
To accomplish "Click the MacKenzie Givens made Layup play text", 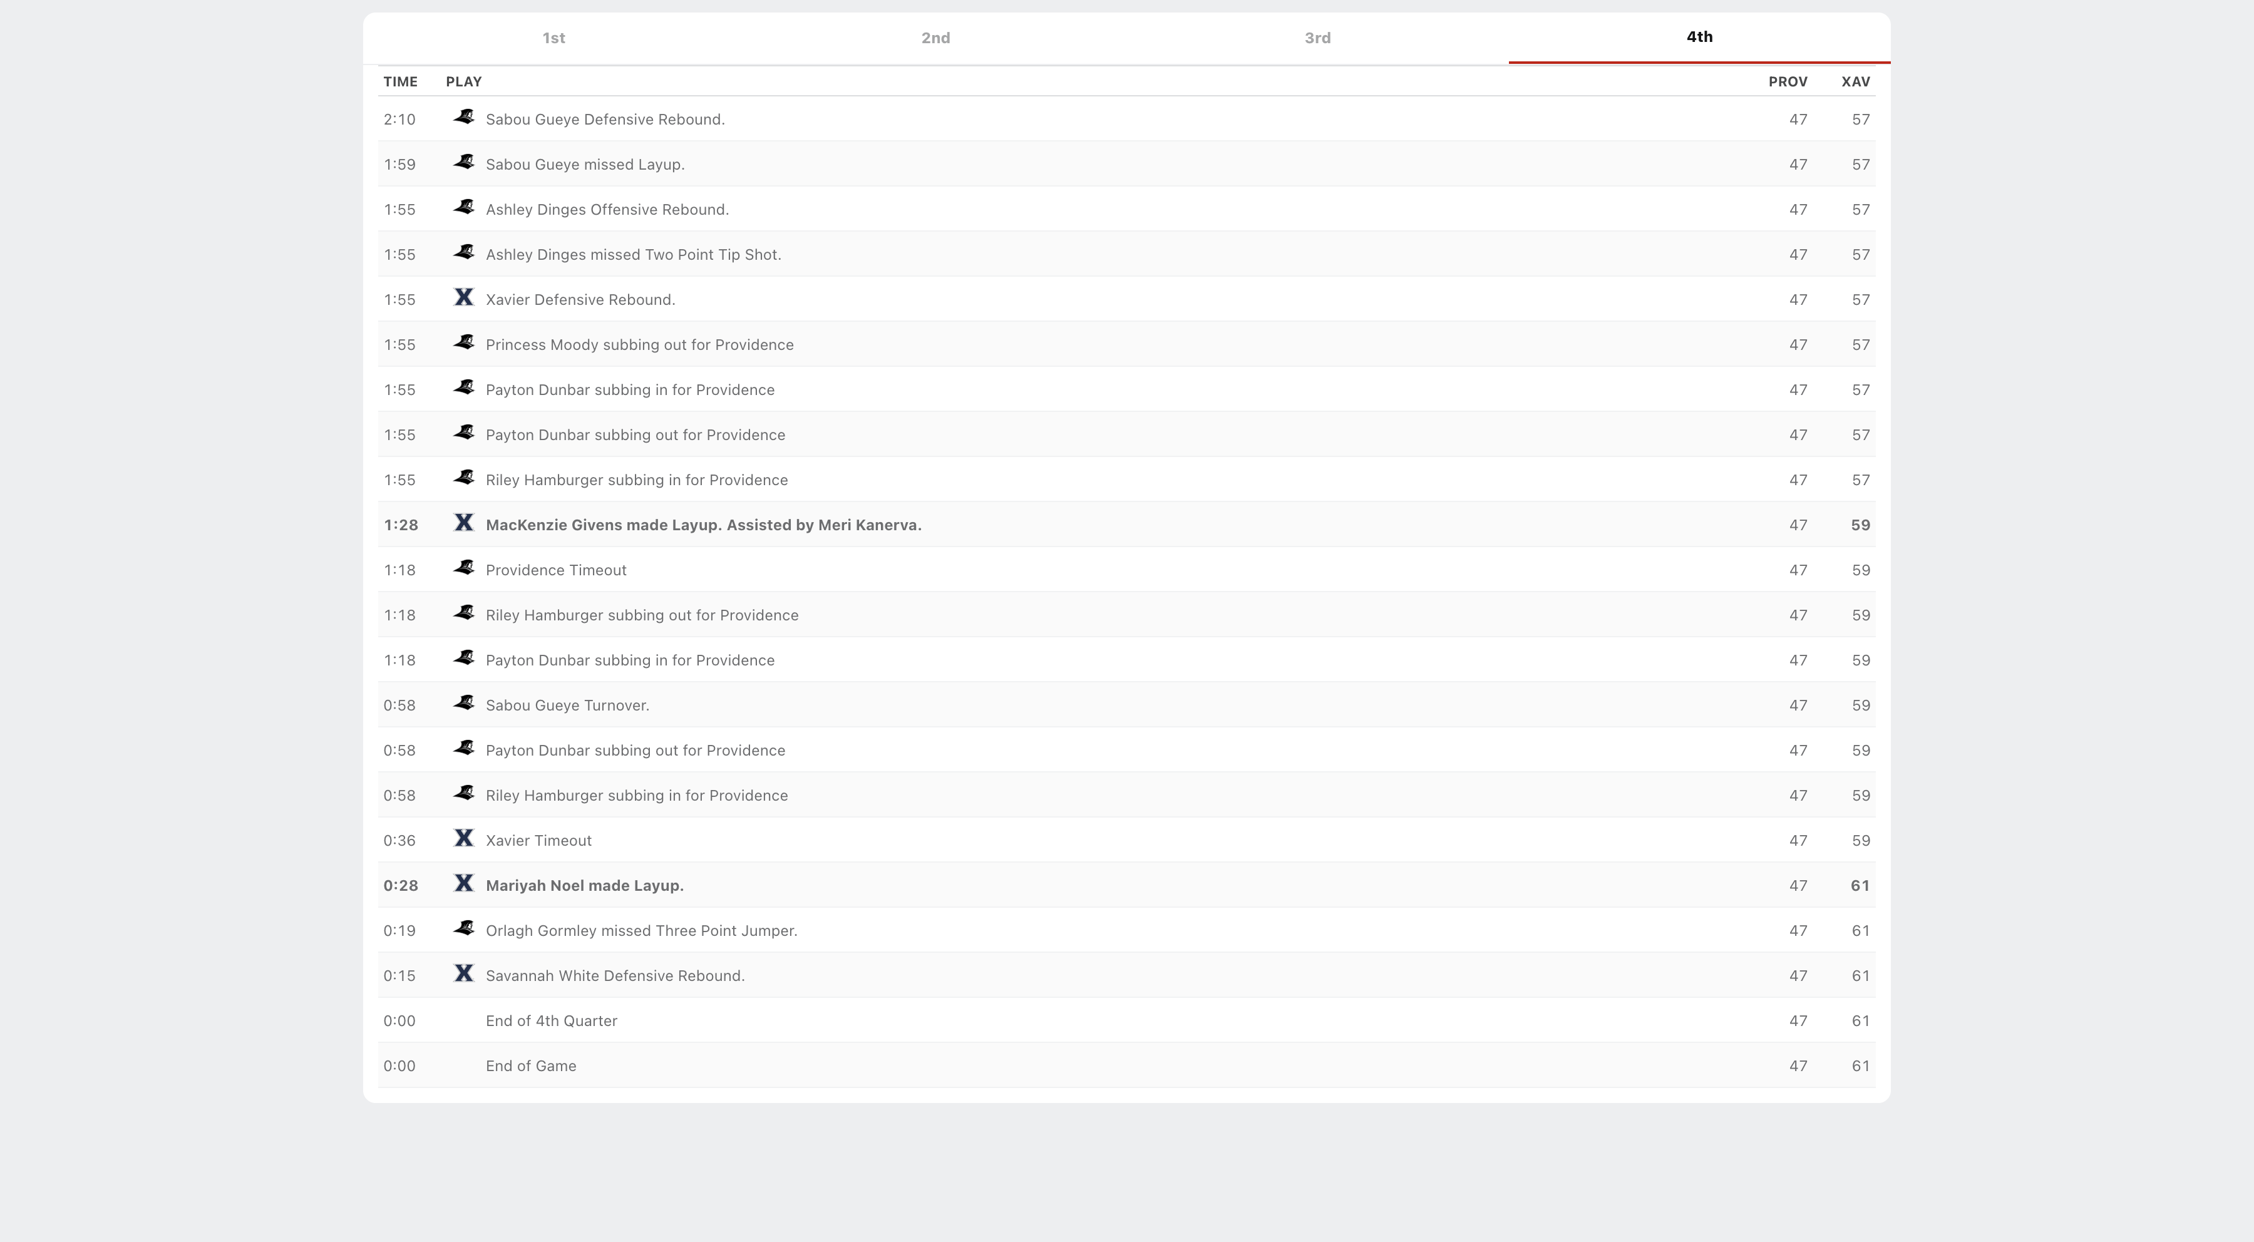I will [x=702, y=525].
